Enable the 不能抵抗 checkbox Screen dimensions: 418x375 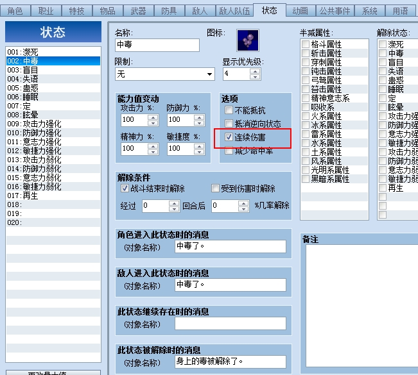(x=229, y=110)
